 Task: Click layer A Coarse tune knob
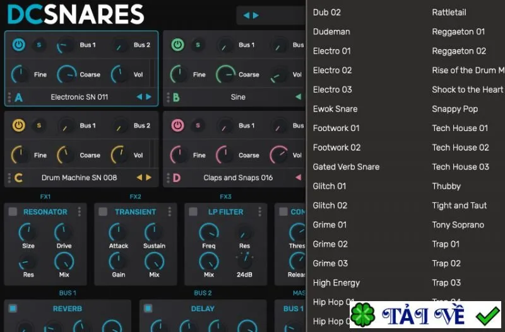click(x=67, y=74)
